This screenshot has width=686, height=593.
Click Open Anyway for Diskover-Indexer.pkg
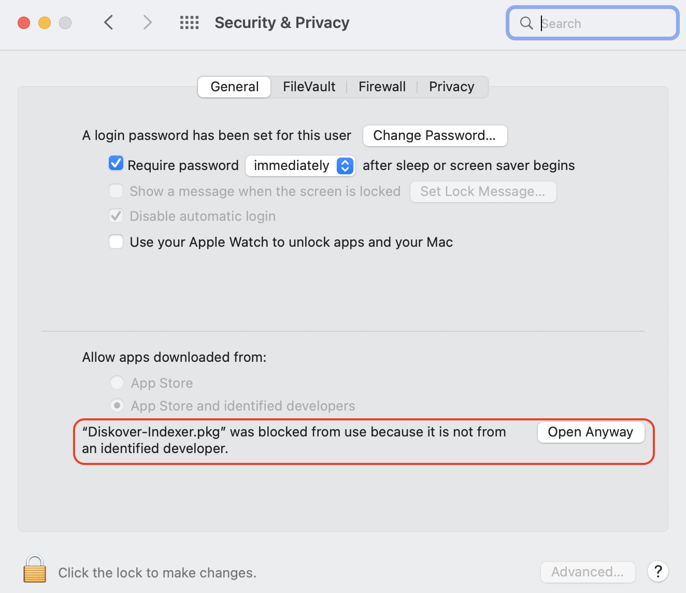(591, 432)
